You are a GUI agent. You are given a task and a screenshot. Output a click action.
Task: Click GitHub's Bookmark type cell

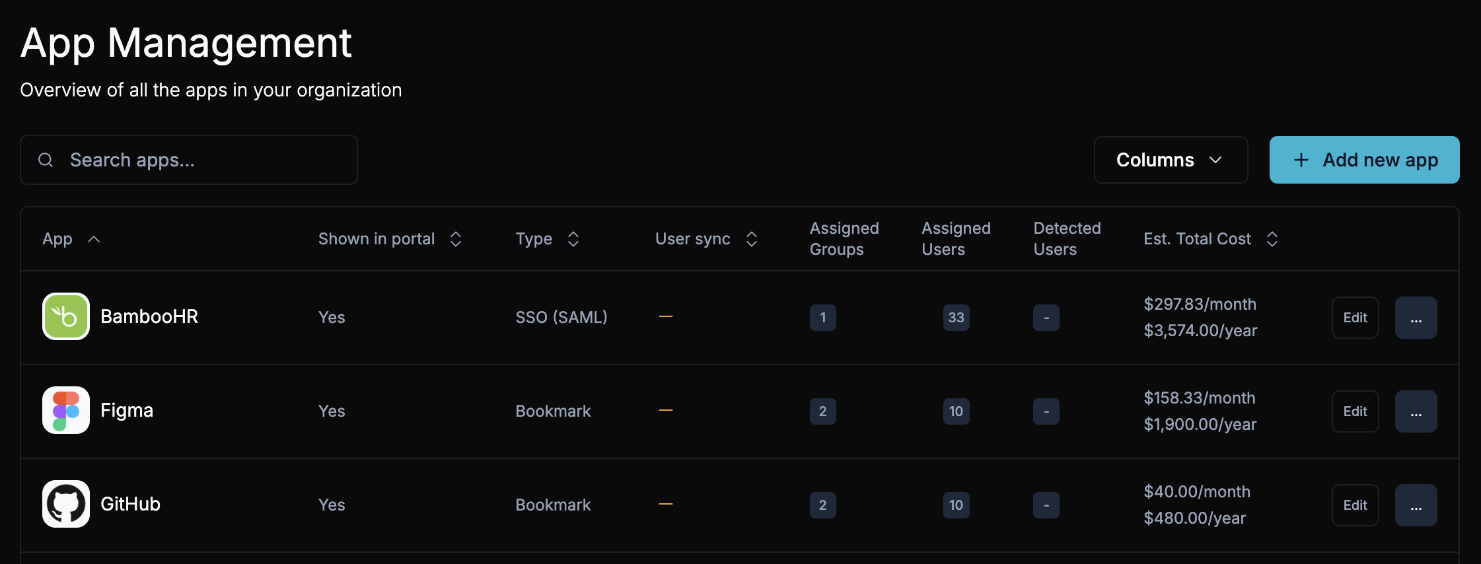tap(553, 505)
